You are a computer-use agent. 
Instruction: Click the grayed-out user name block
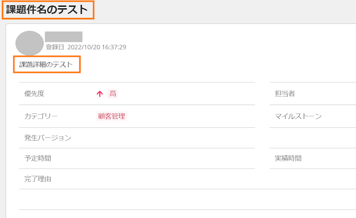63,37
